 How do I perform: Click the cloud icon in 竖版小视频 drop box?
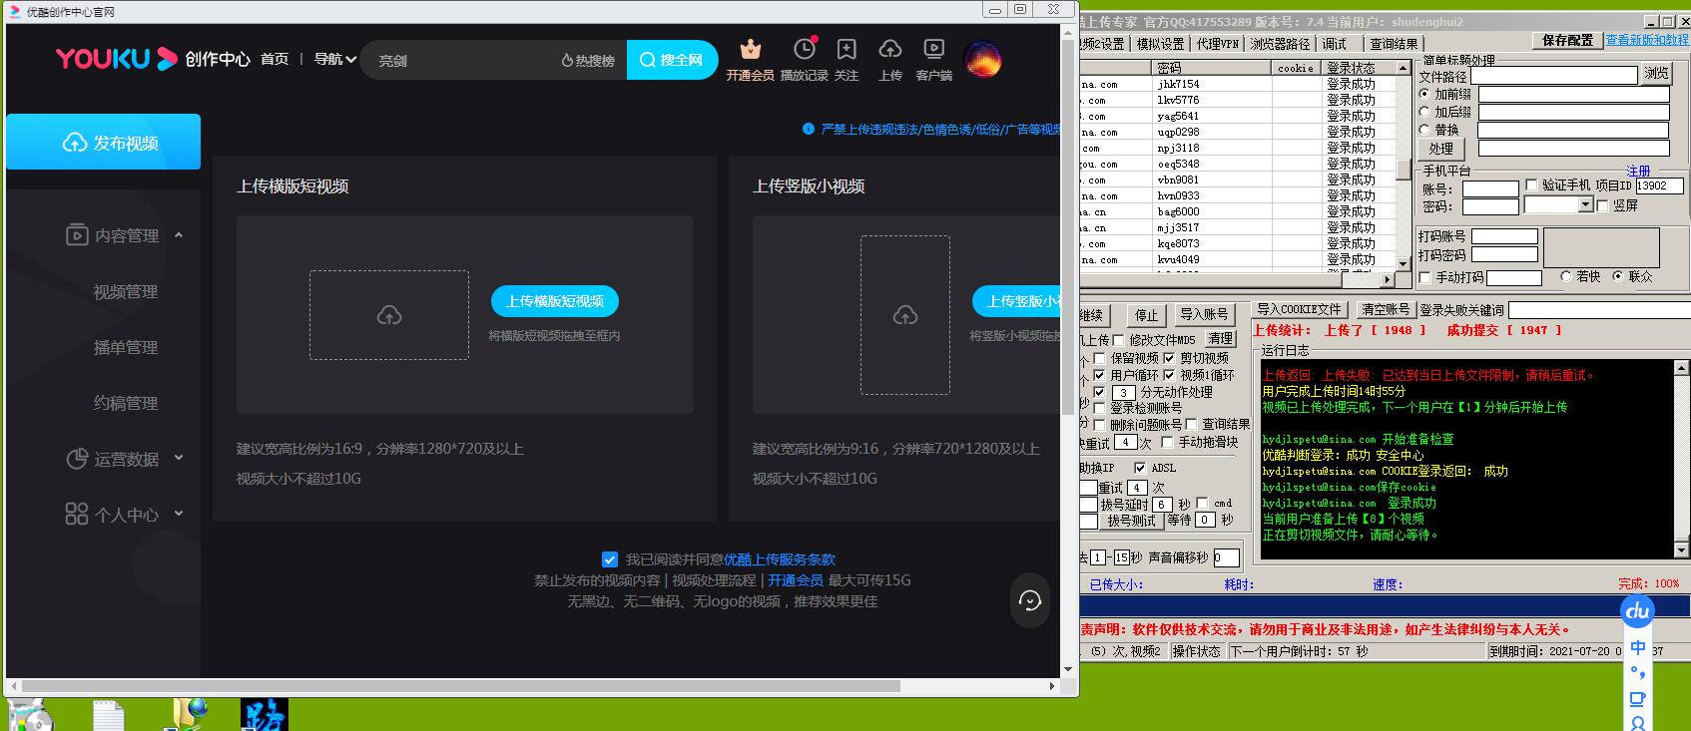coord(905,315)
